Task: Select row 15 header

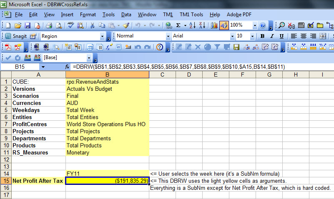Action: [6, 181]
